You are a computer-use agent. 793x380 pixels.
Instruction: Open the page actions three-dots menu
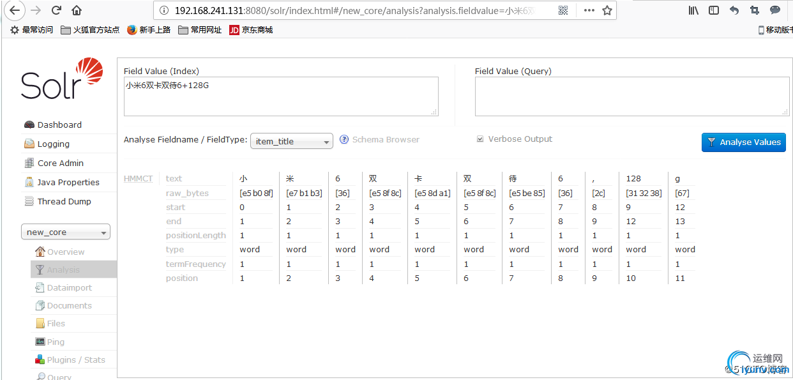pos(589,10)
